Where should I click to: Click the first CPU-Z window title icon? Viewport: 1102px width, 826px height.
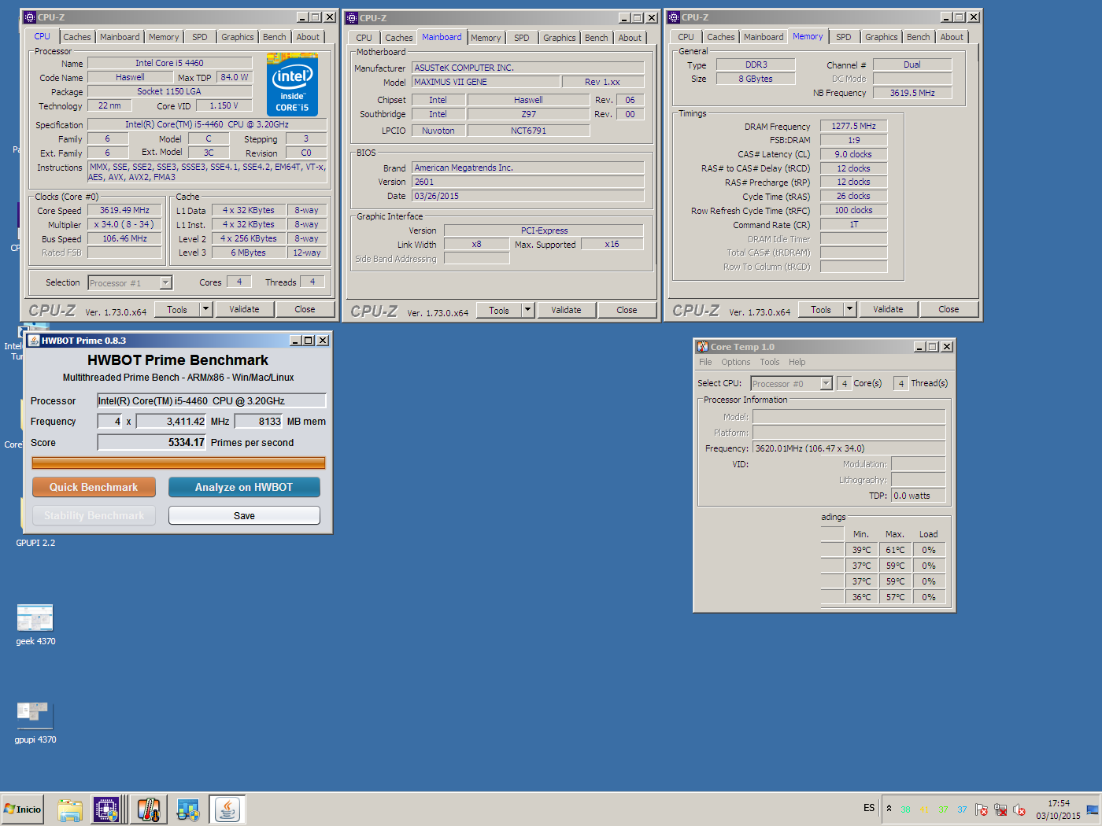[30, 17]
